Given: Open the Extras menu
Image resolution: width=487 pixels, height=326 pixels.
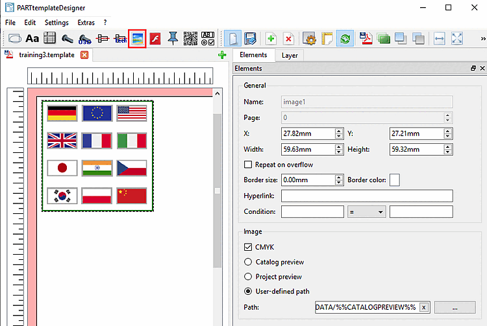Looking at the screenshot, I should point(86,22).
